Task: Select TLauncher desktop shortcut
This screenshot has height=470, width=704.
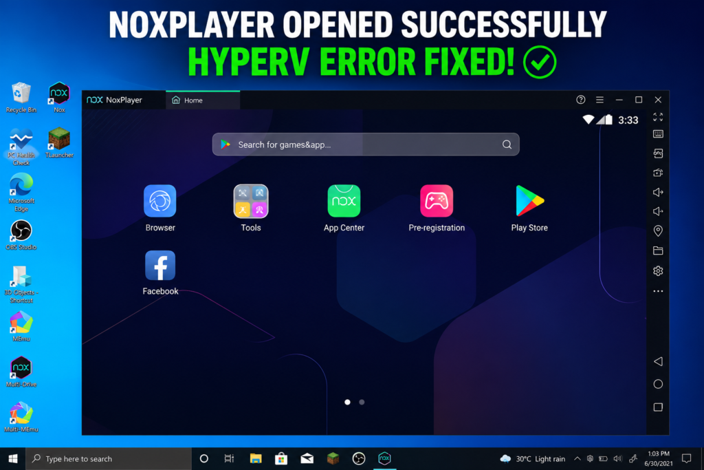Action: click(x=59, y=143)
